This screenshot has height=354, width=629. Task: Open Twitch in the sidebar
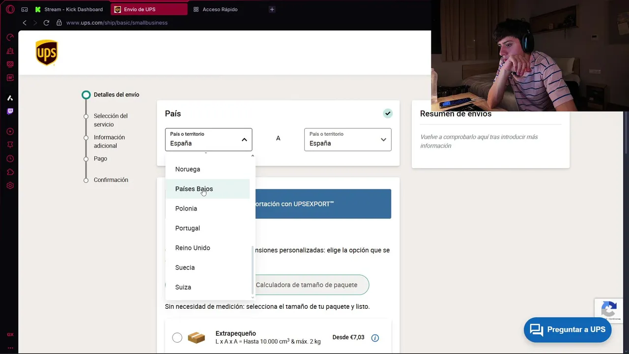click(10, 111)
